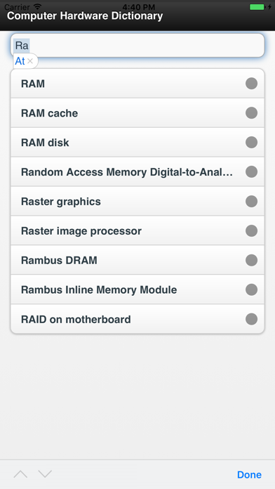
Task: Open the RAM entry
Action: (x=137, y=84)
